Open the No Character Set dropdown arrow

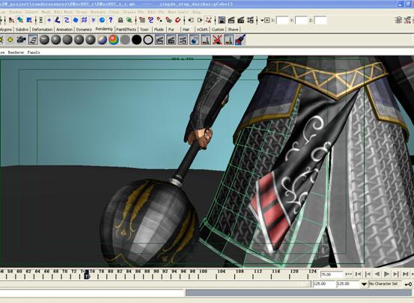pos(364,284)
